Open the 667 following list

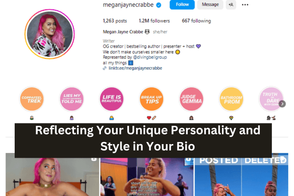coord(196,21)
